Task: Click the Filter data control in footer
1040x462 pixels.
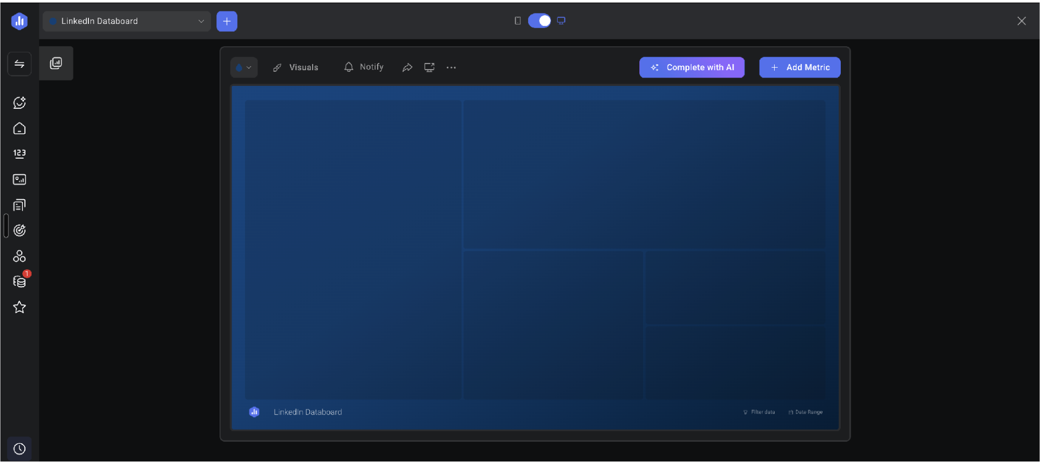Action: 759,412
